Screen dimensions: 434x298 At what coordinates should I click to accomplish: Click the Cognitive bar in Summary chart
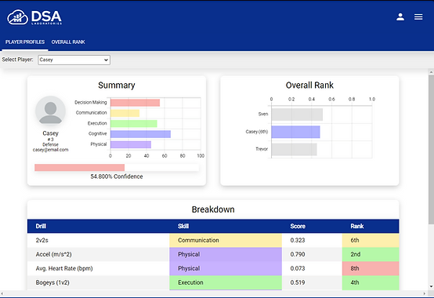coord(140,134)
